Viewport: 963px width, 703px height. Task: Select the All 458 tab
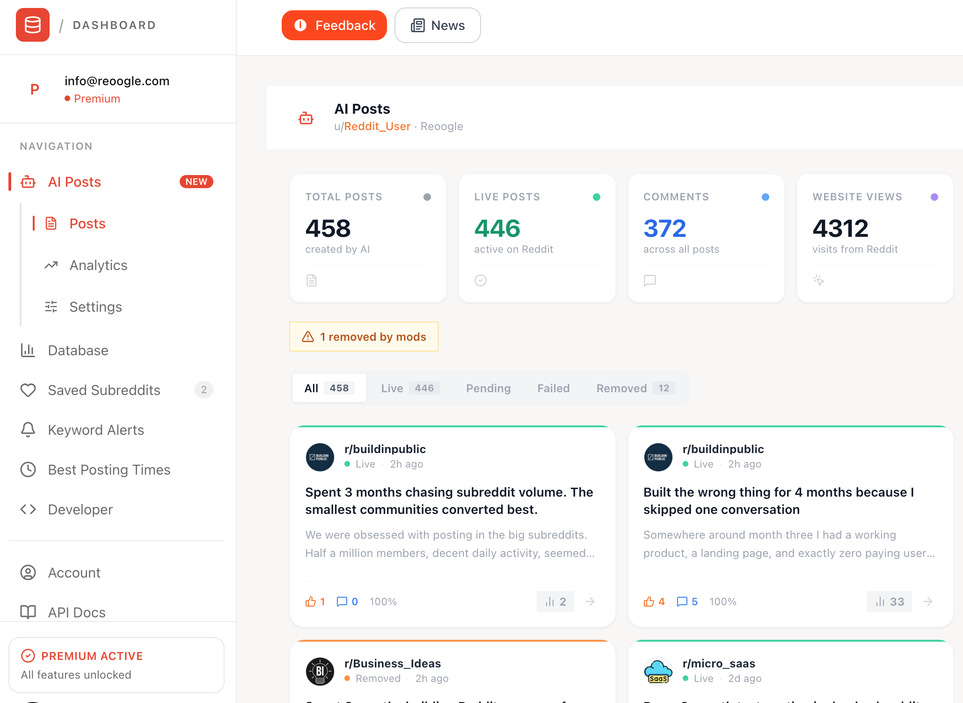coord(329,388)
